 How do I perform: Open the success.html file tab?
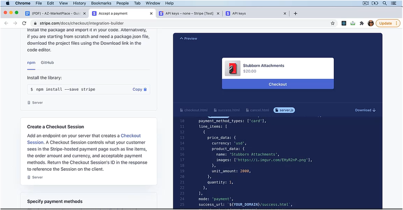227,110
